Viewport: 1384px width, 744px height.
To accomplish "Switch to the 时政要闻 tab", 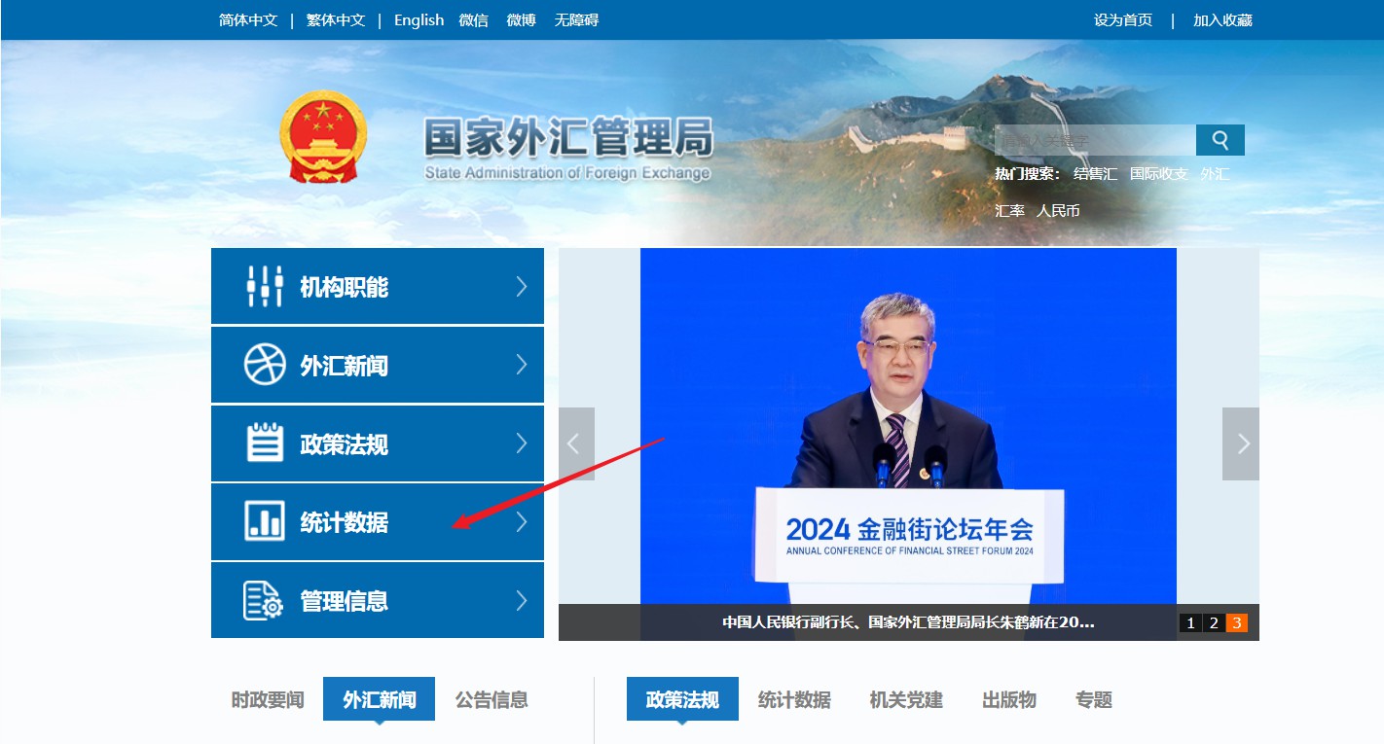I will 267,698.
